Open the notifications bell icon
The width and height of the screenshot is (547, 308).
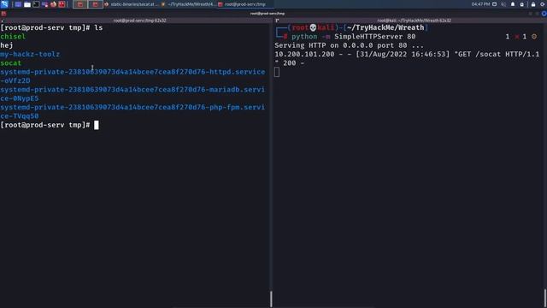[513, 4]
